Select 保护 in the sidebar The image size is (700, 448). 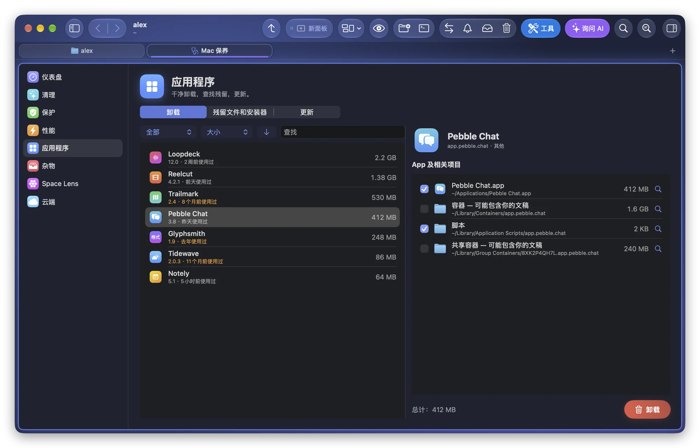coord(73,112)
